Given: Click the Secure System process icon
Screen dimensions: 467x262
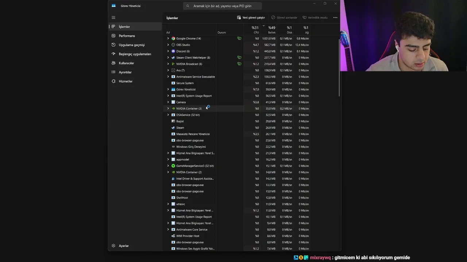Looking at the screenshot, I should 173,83.
